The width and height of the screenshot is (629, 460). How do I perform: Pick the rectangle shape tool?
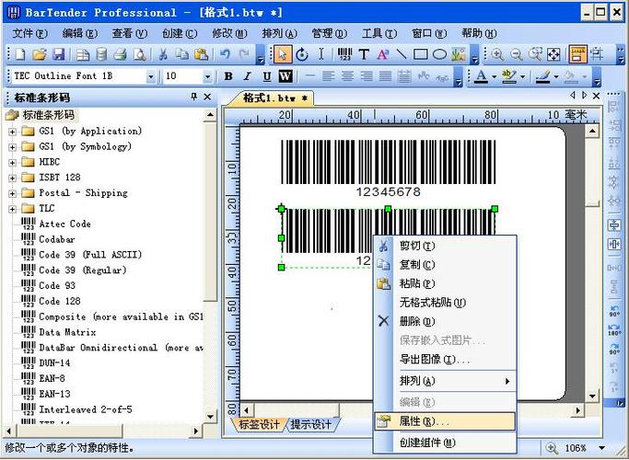420,54
